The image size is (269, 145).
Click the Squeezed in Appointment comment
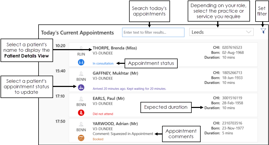[x=123, y=134]
